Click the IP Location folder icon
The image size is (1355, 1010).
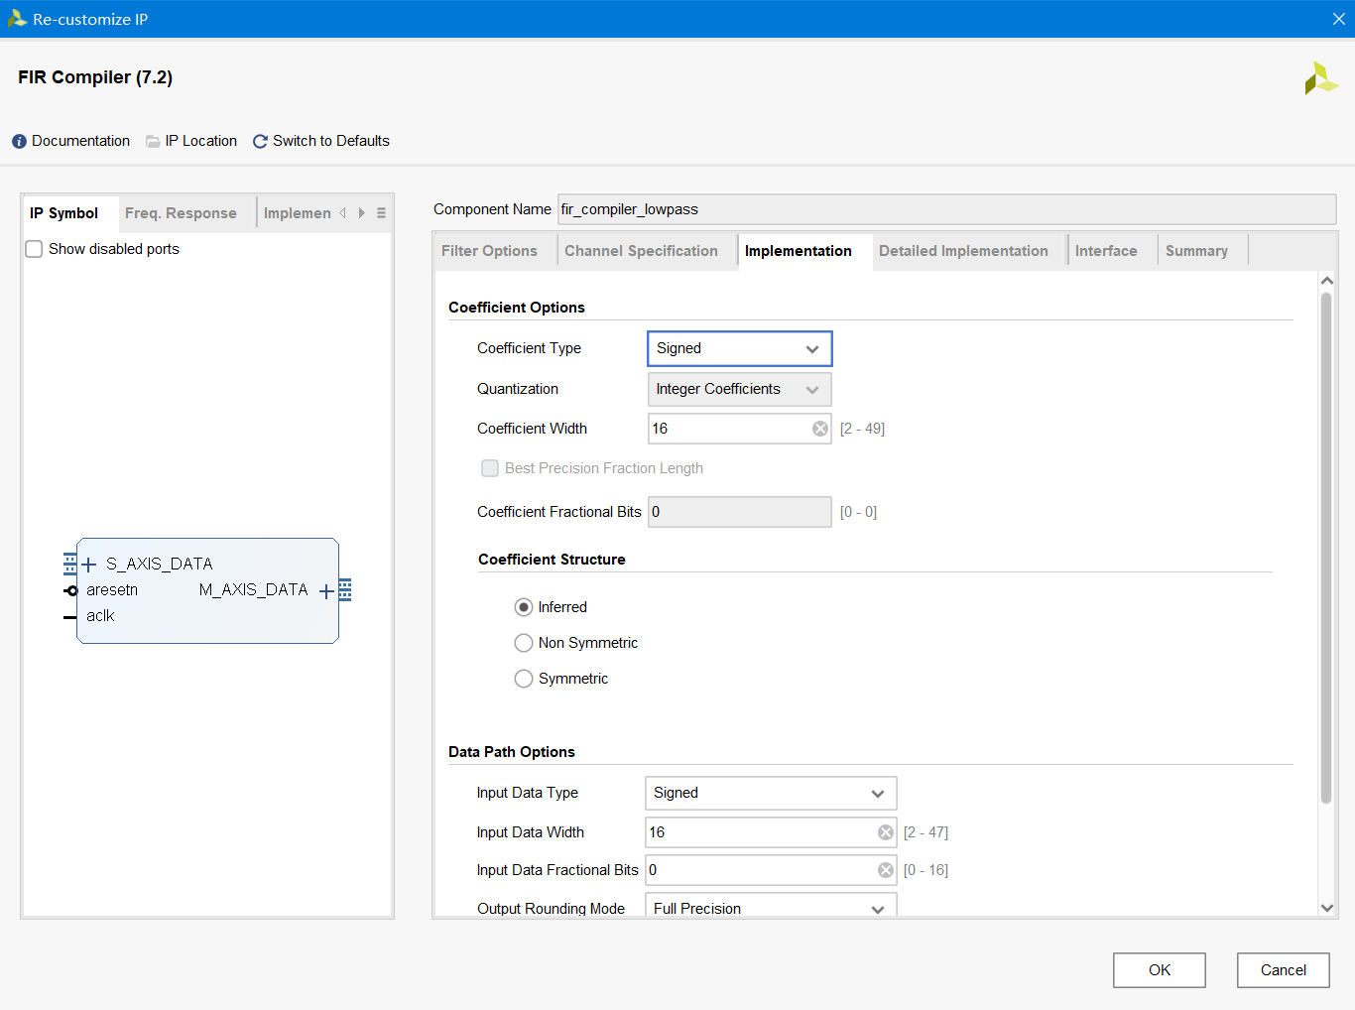pos(153,142)
